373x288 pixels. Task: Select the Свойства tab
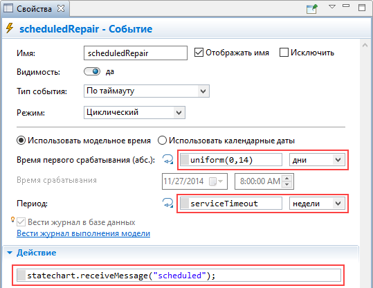(34, 9)
